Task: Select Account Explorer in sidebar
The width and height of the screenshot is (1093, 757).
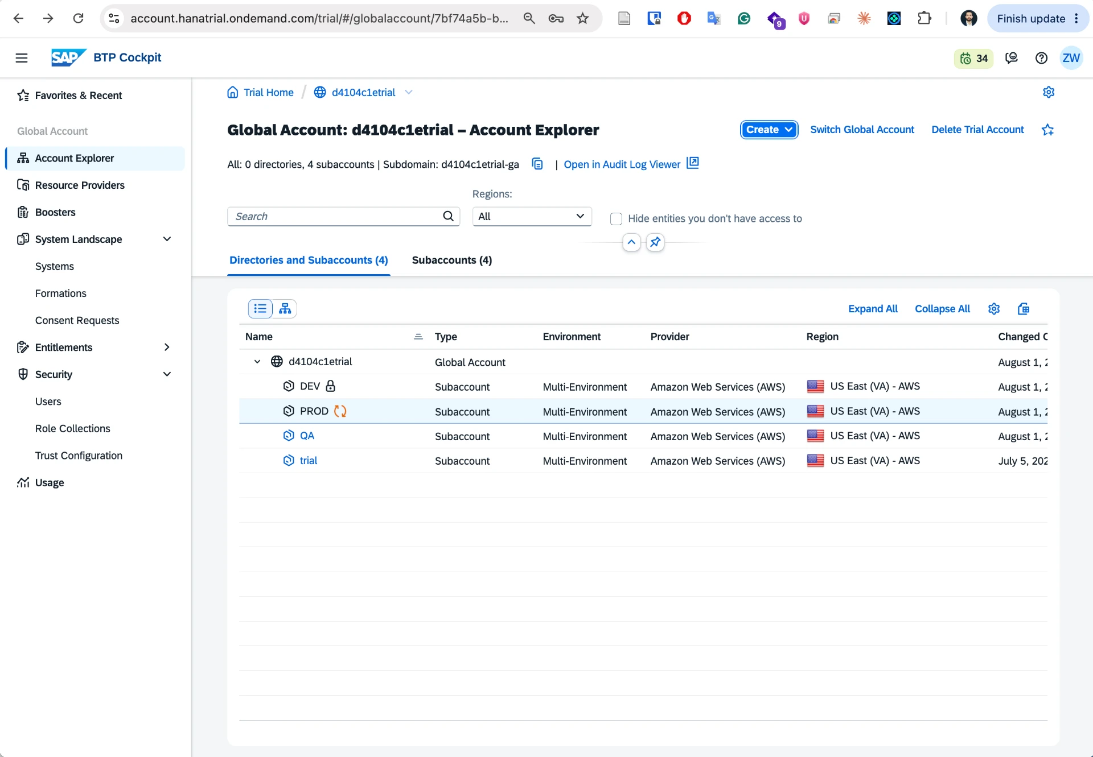Action: (x=96, y=158)
